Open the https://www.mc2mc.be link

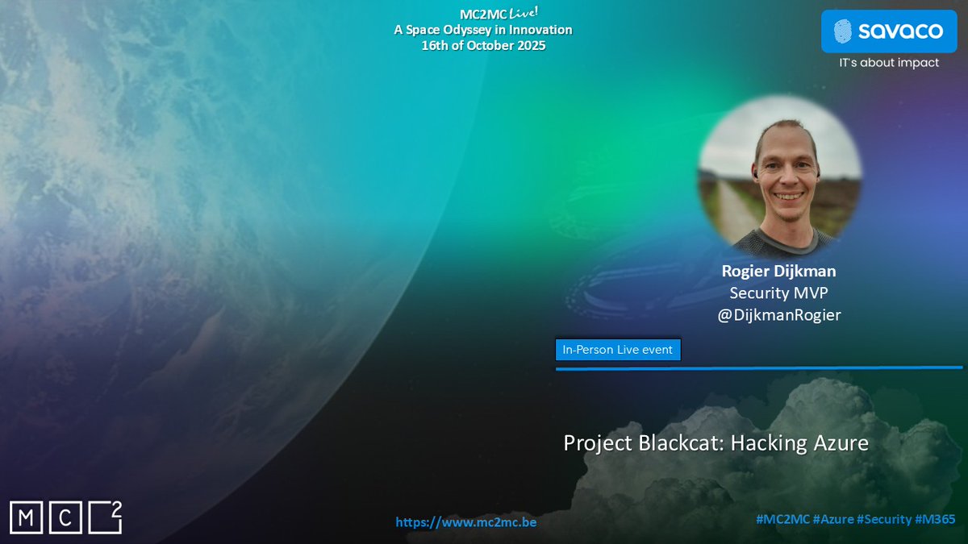click(466, 522)
